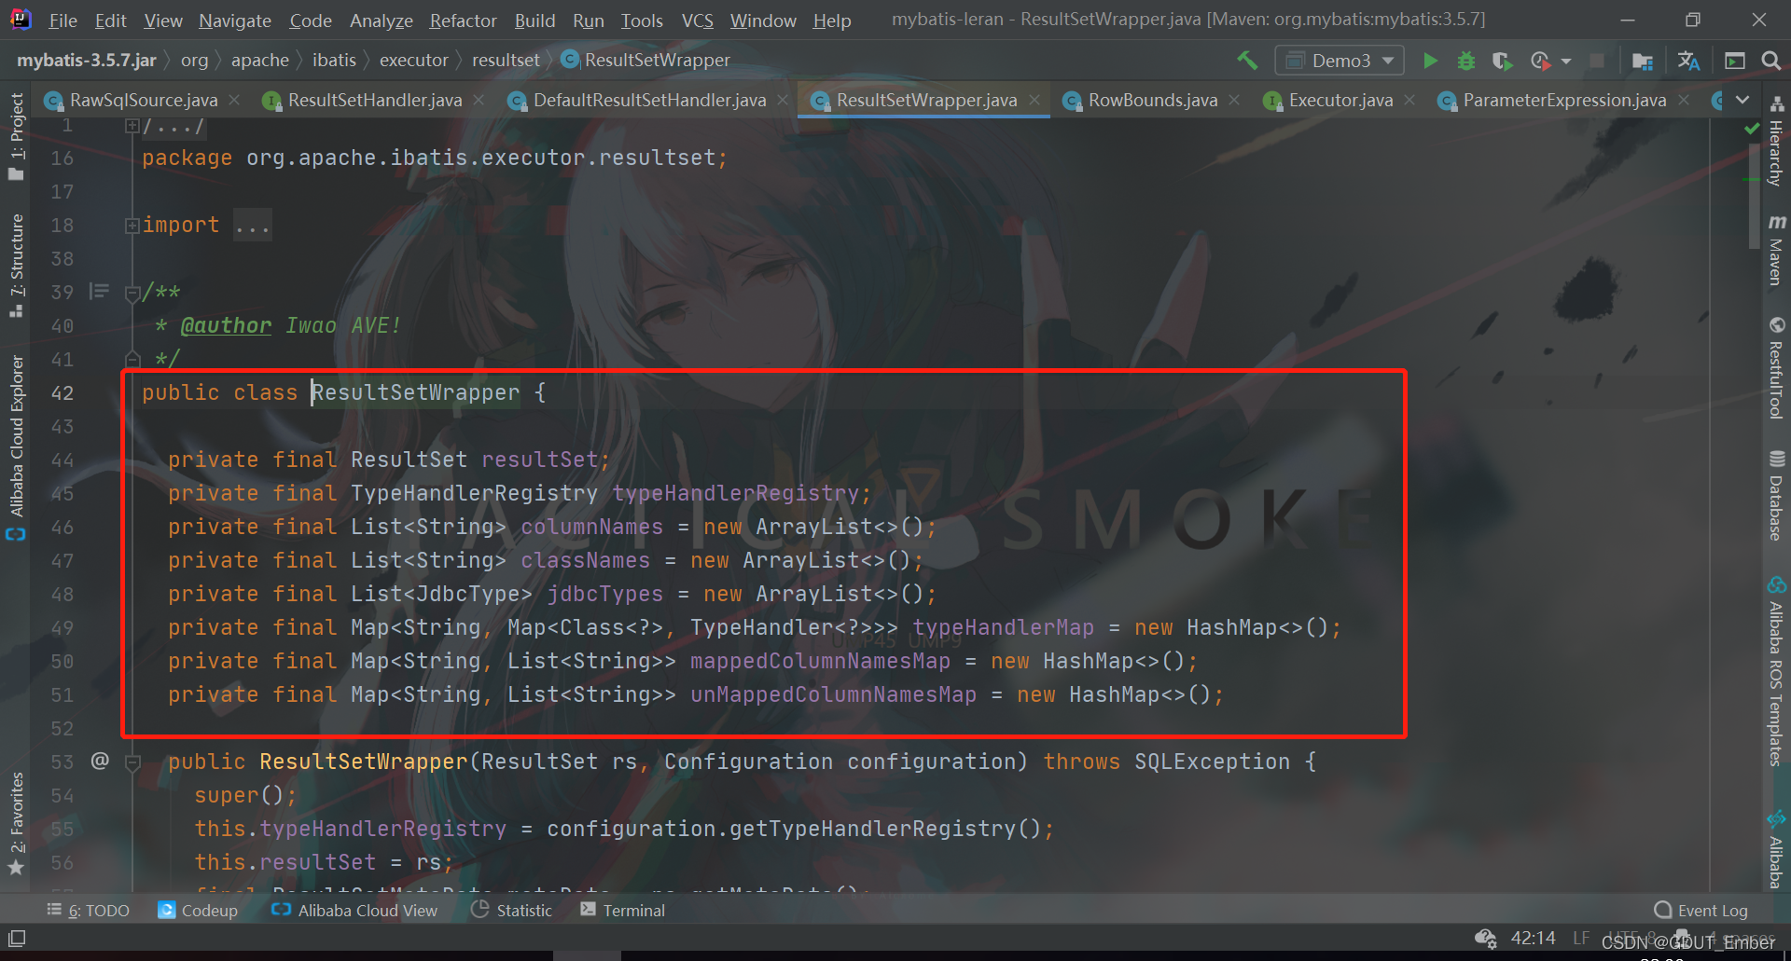Open Alibaba ROS Templates panel
Viewport: 1791px width, 961px height.
pyautogui.click(x=1776, y=671)
